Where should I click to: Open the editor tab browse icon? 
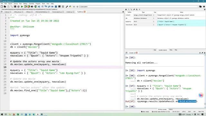coord(2,12)
